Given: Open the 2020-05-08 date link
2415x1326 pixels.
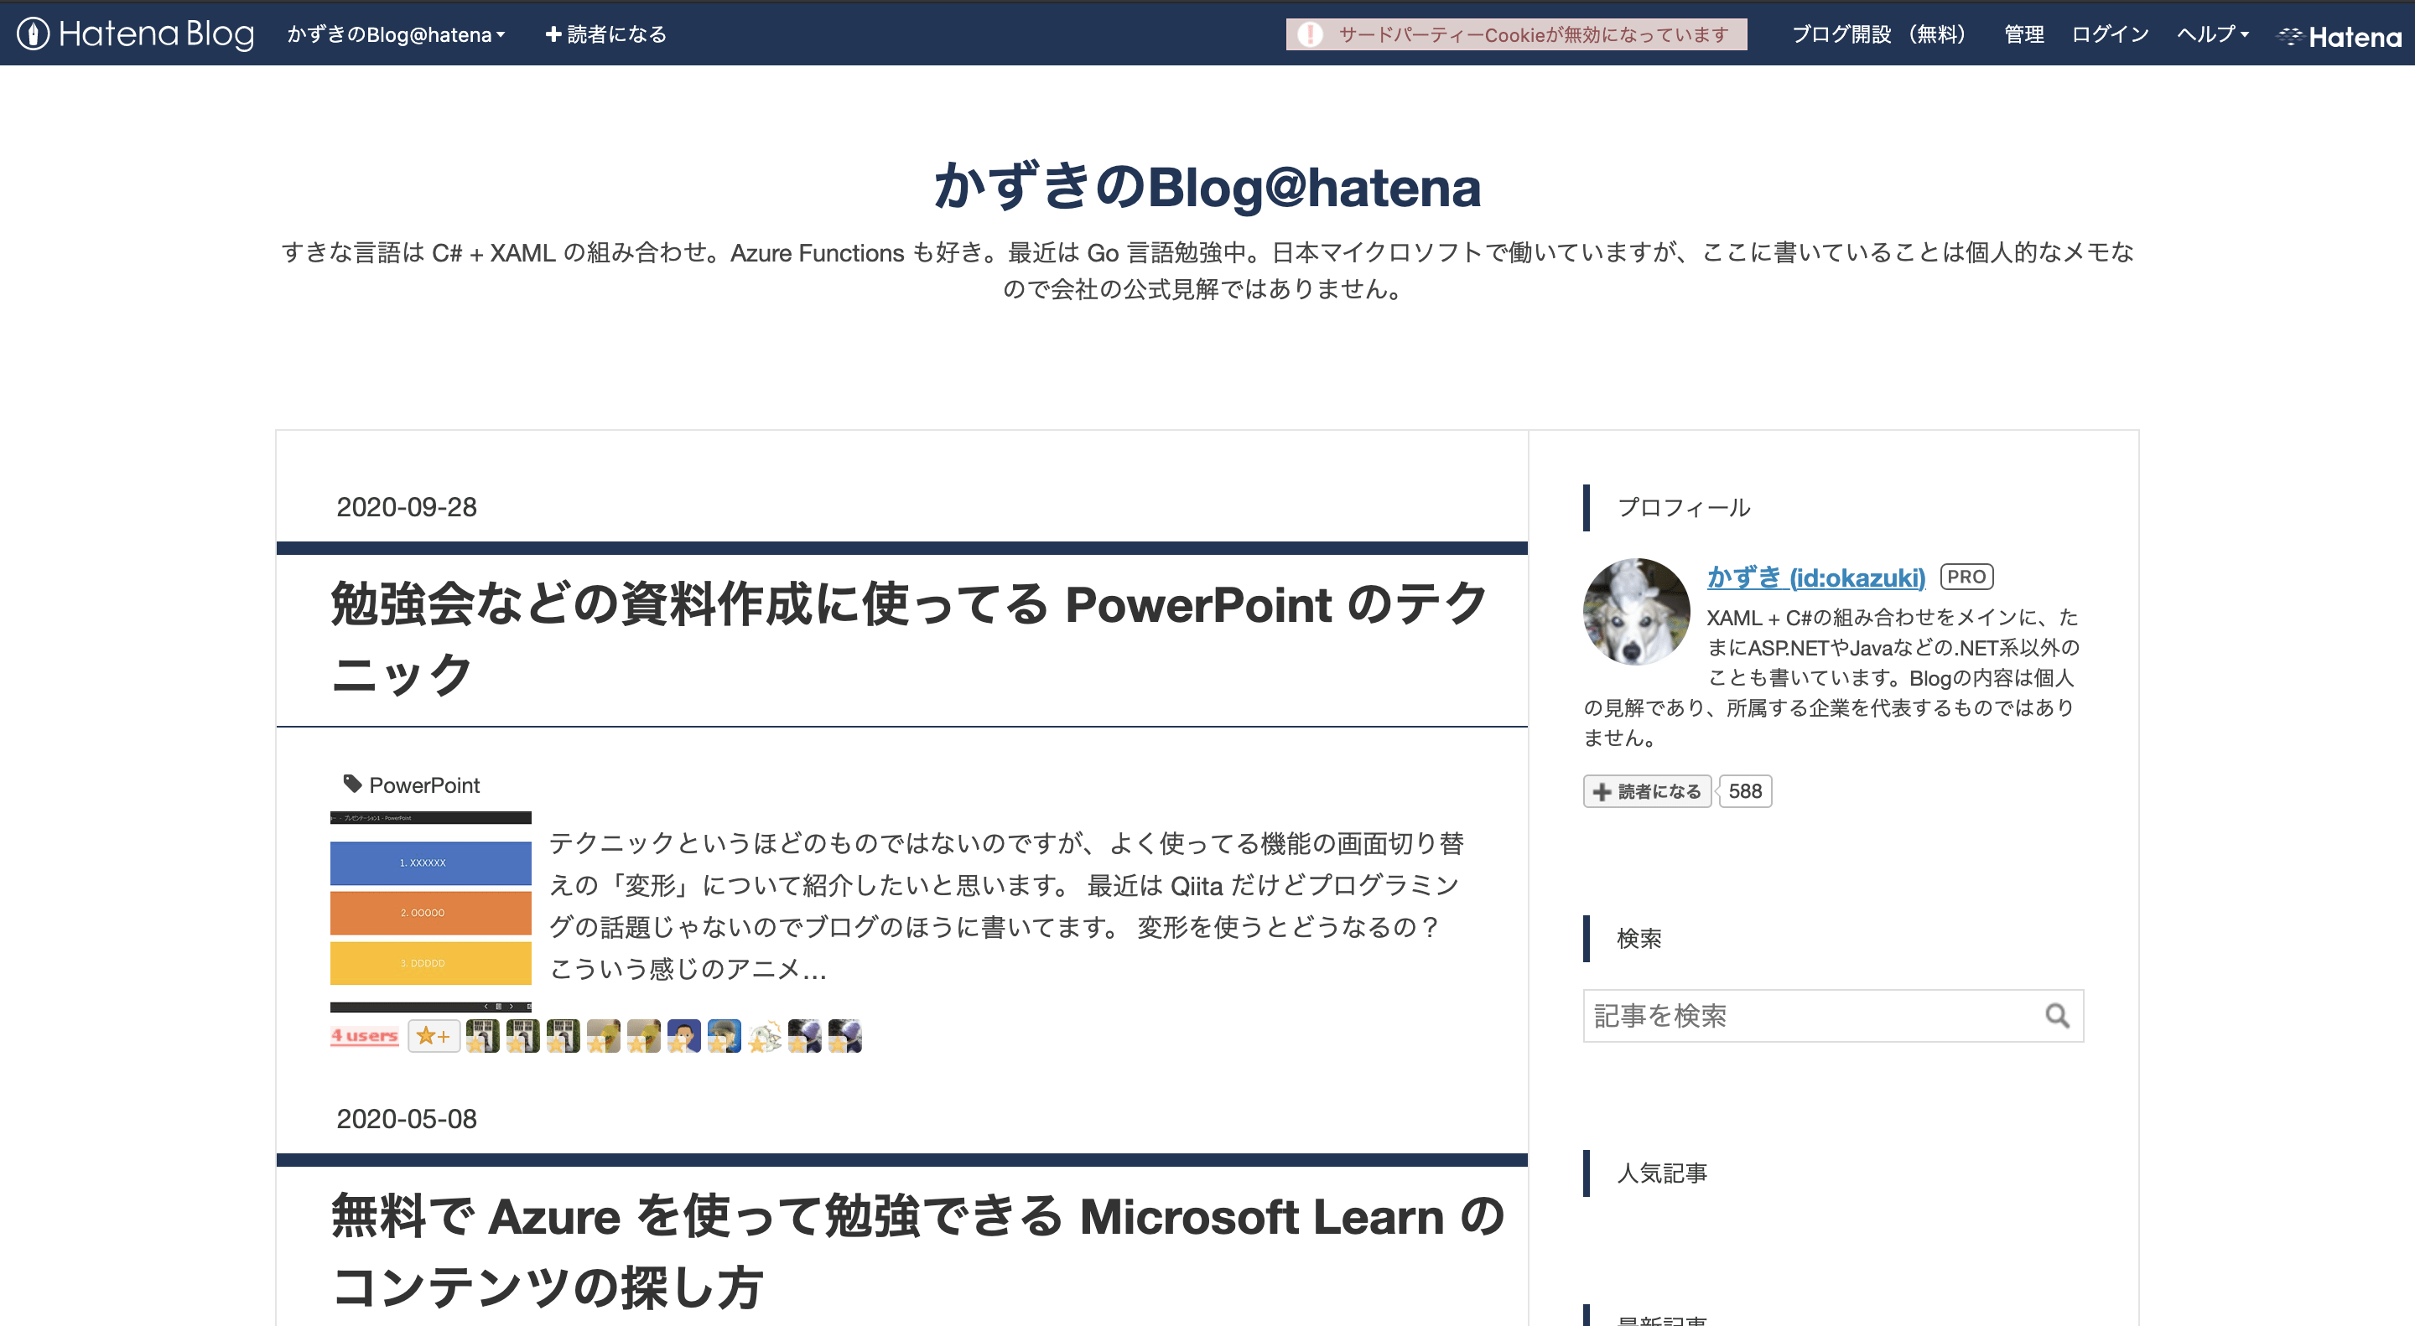Looking at the screenshot, I should [x=407, y=1119].
